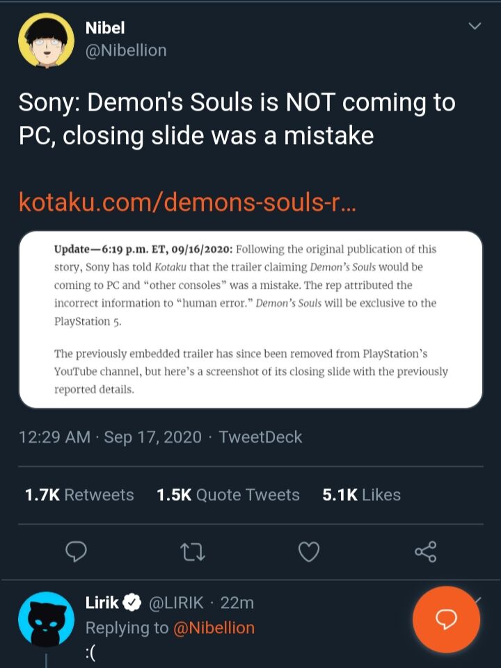The image size is (501, 668).
Task: Tap the @Nibellion handle under Nibel
Action: tap(125, 51)
